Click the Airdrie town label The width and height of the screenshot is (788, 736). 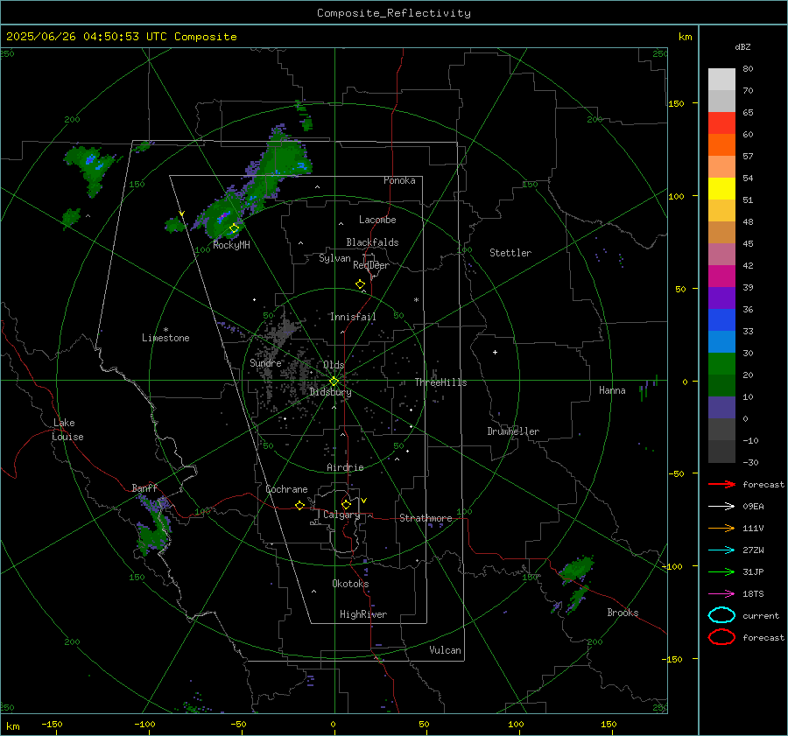pyautogui.click(x=345, y=467)
